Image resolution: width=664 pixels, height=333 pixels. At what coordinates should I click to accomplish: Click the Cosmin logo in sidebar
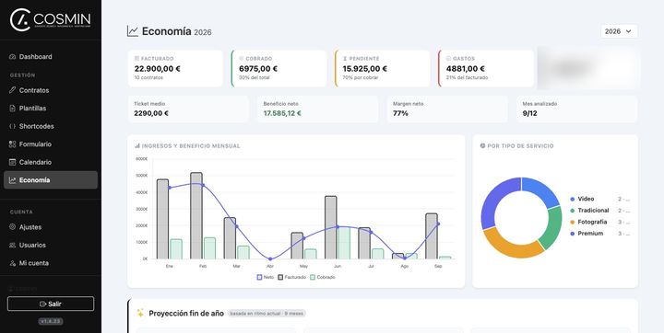click(x=50, y=19)
